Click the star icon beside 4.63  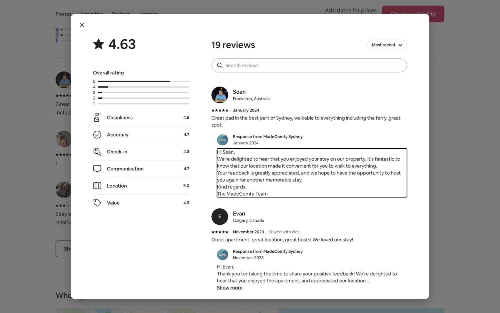(98, 44)
